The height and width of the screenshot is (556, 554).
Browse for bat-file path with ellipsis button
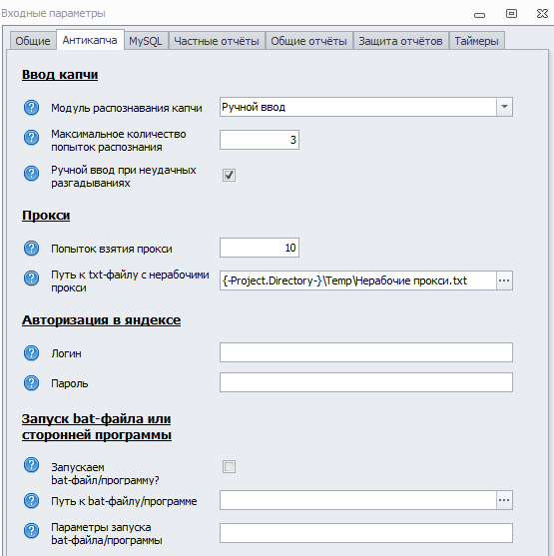pyautogui.click(x=504, y=500)
